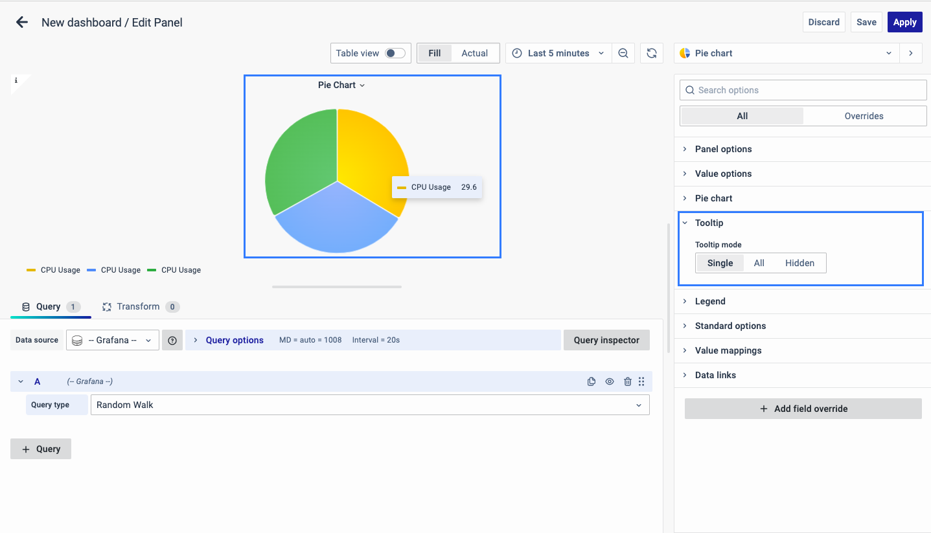Image resolution: width=931 pixels, height=533 pixels.
Task: Duplicate query A with the copy icon
Action: pos(591,381)
